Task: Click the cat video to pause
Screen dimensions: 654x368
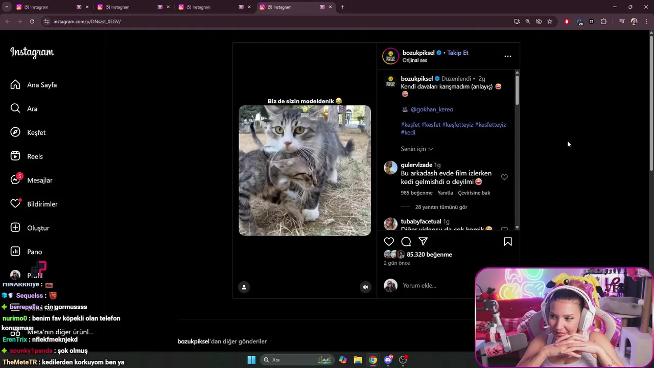Action: click(305, 170)
